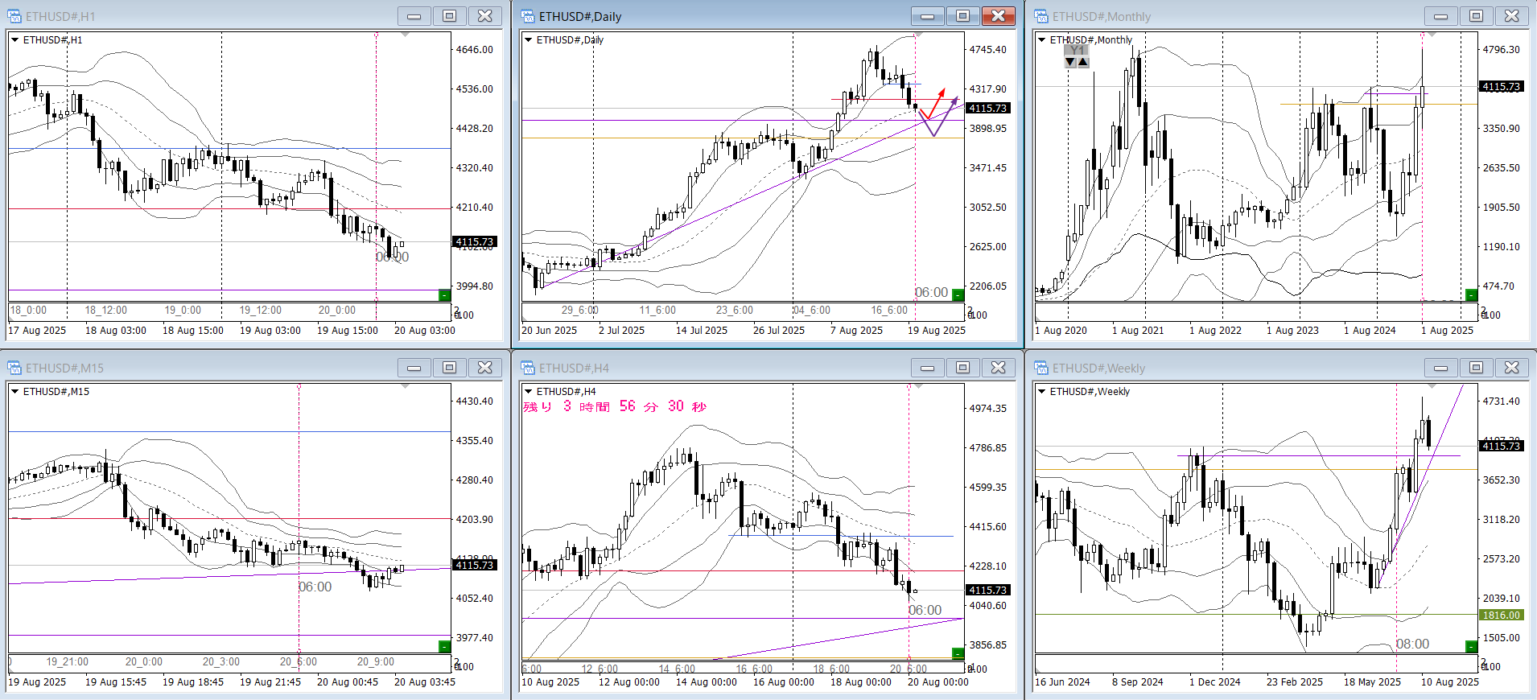Click the chart icon in the ETHUSD#,Weekly title bar
1537x700 pixels.
pos(1041,368)
